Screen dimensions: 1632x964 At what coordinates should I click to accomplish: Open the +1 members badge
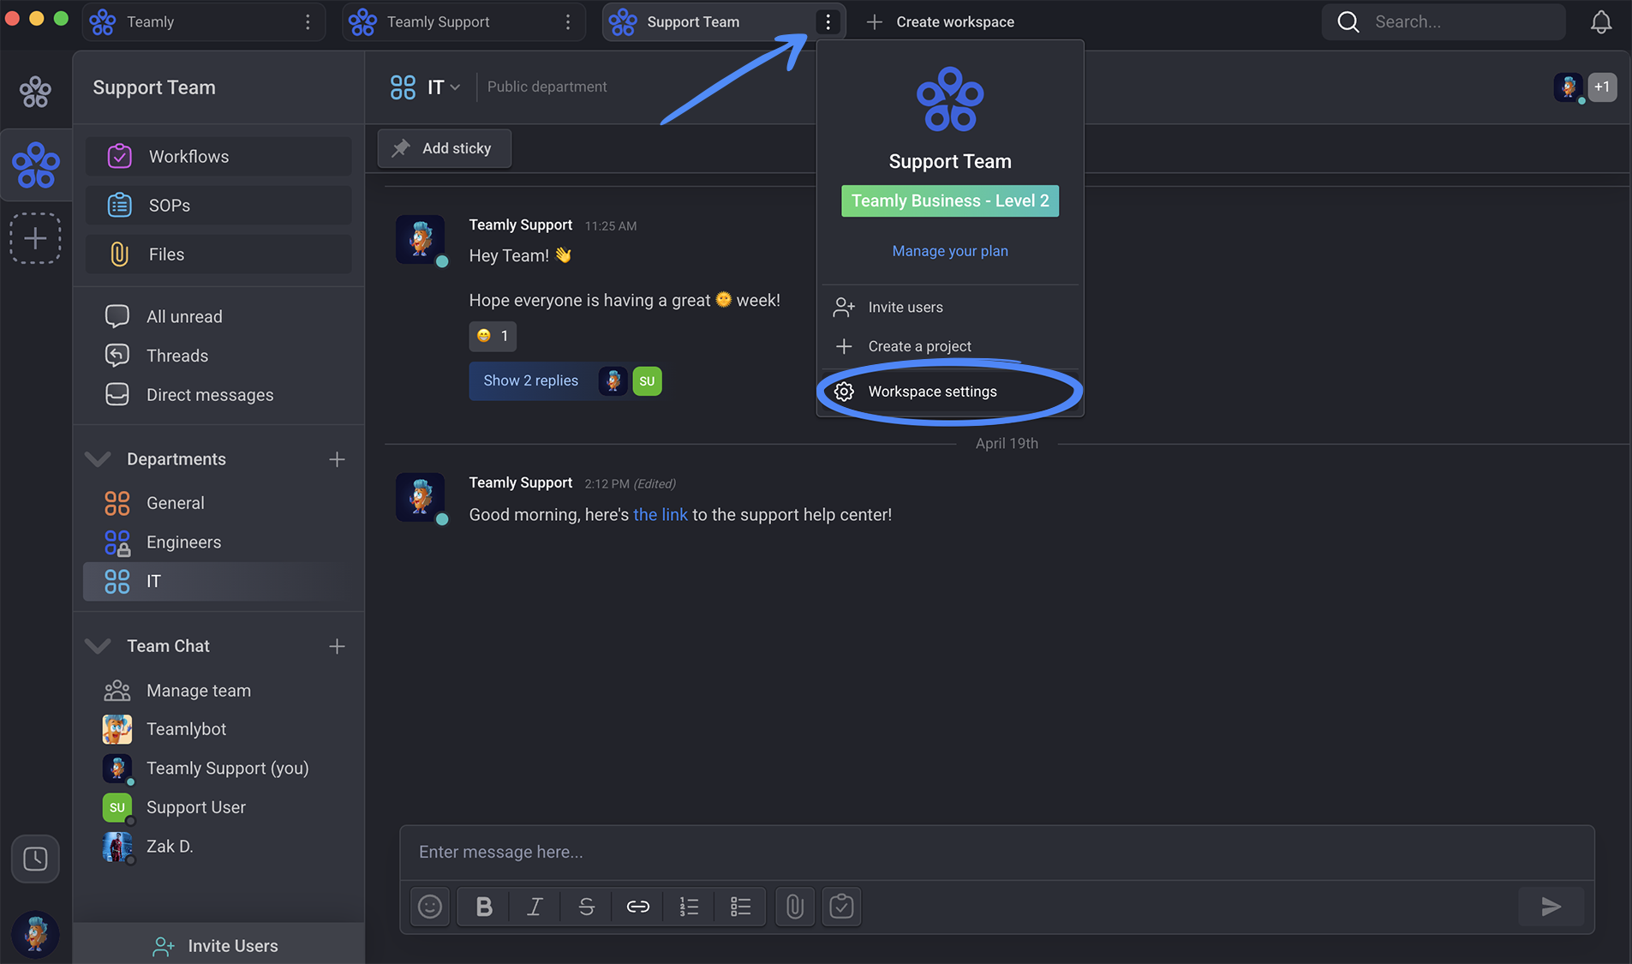point(1602,87)
